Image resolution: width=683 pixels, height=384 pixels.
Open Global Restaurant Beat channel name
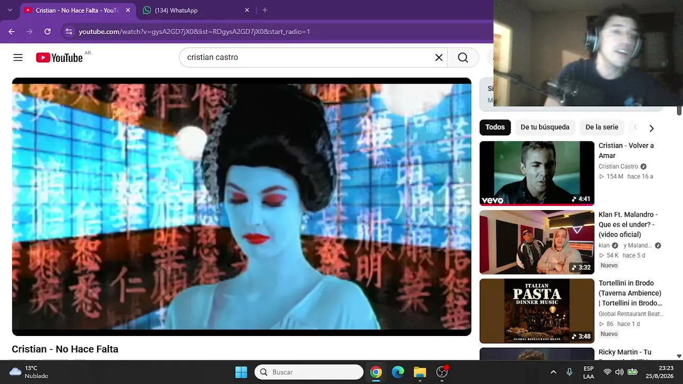coord(631,314)
